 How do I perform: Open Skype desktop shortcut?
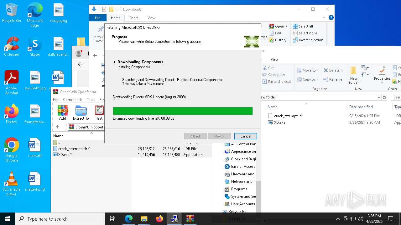coord(35,47)
